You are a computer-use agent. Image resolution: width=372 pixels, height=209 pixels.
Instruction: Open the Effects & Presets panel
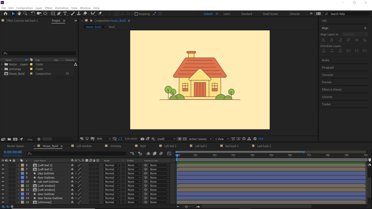332,89
